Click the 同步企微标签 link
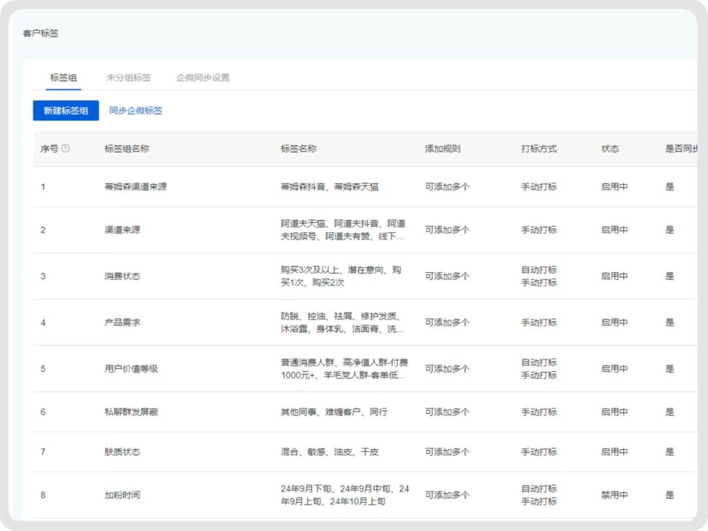This screenshot has height=531, width=708. click(x=136, y=111)
